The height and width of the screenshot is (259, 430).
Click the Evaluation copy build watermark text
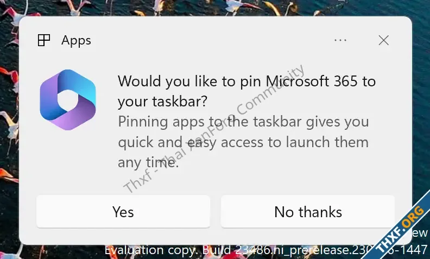(x=266, y=250)
